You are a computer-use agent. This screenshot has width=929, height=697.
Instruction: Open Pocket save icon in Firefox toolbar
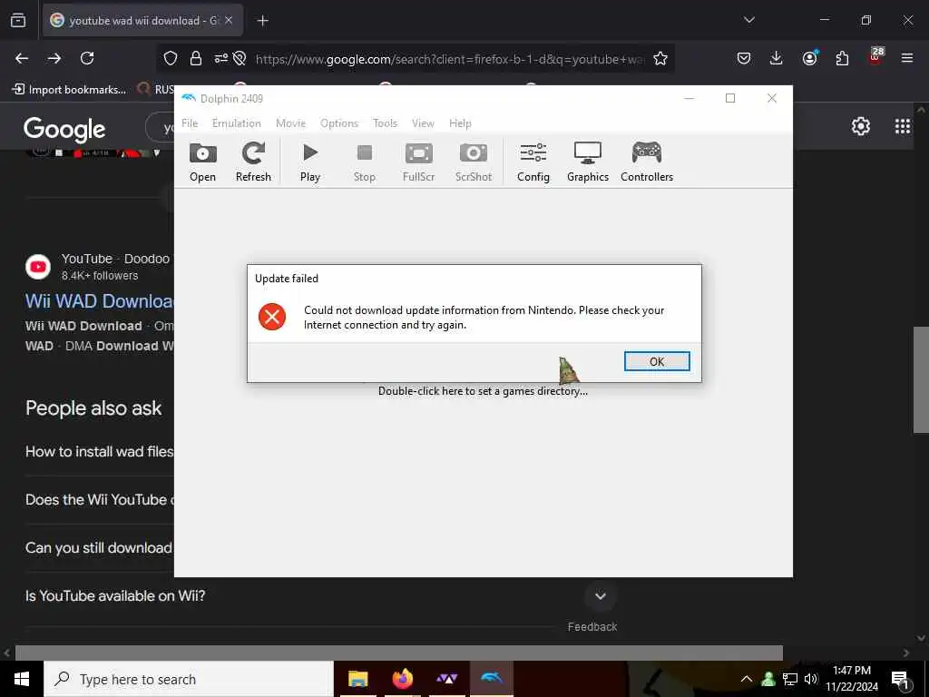click(744, 58)
